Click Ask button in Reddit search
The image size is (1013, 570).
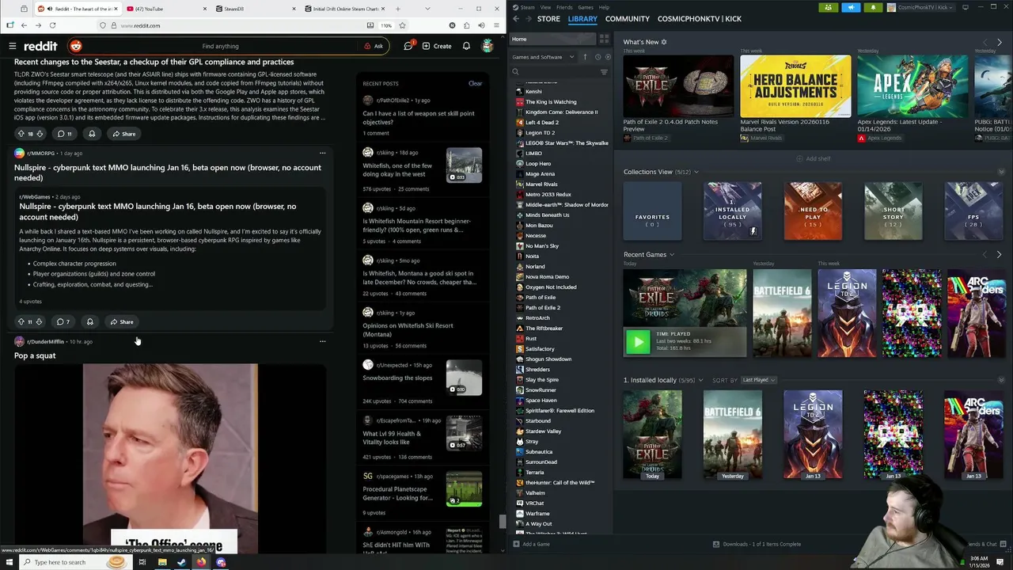click(374, 46)
